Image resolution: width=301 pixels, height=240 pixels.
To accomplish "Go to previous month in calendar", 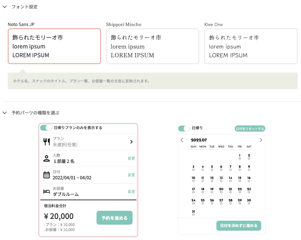I will [x=182, y=140].
